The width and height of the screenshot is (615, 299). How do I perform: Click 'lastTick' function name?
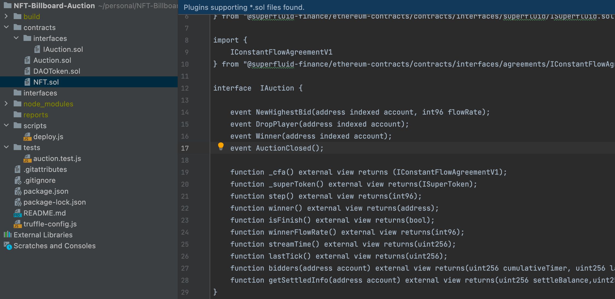[285, 256]
